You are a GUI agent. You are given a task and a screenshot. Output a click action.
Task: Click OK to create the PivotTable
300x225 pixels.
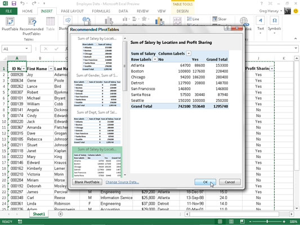coord(205,182)
